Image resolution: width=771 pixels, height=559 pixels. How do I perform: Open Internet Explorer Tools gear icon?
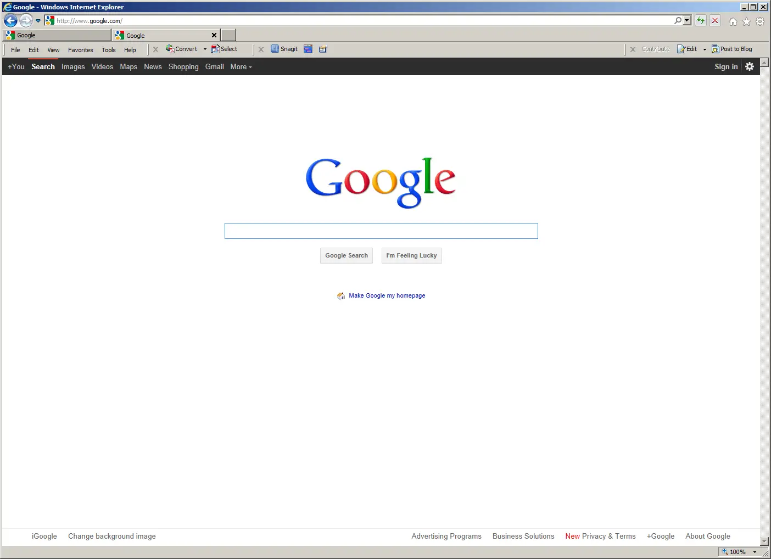pyautogui.click(x=760, y=21)
